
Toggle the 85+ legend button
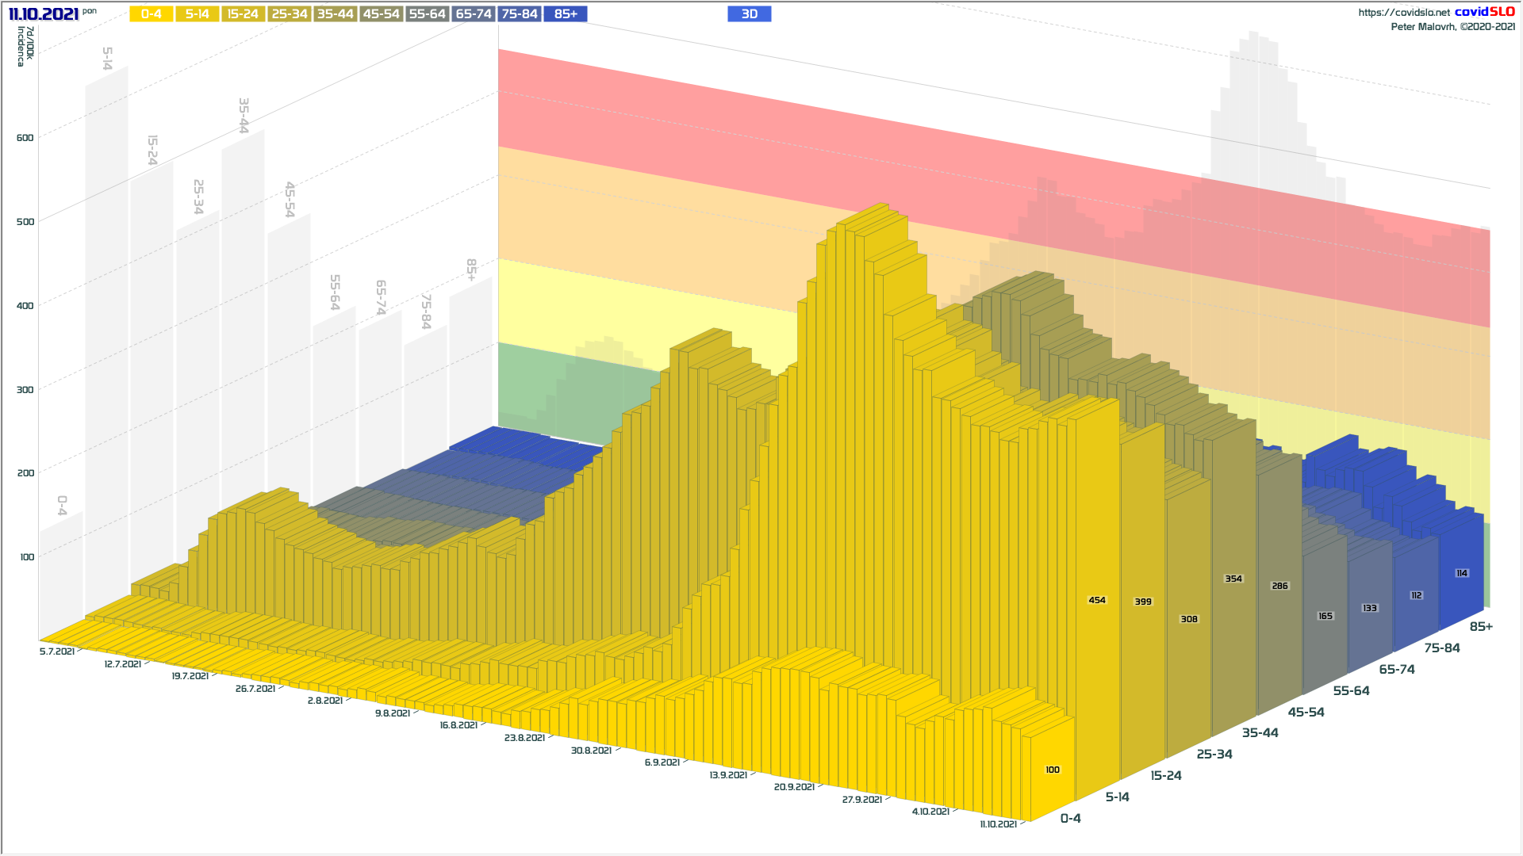pos(566,14)
